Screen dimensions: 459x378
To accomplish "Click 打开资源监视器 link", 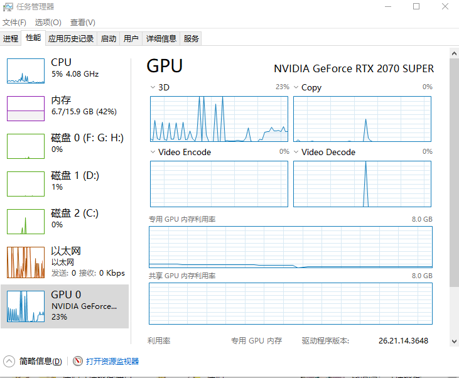I will tap(112, 361).
